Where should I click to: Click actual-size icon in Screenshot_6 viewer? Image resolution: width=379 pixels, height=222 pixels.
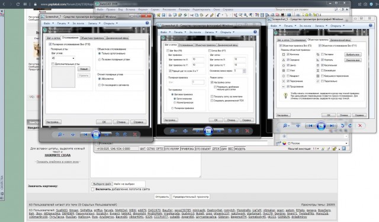tap(185, 131)
